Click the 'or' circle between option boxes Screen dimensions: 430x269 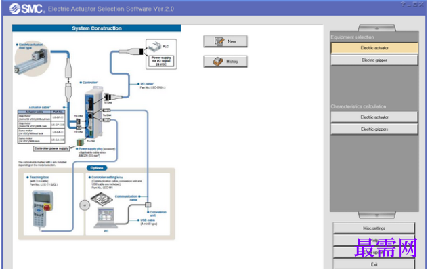pyautogui.click(x=85, y=205)
